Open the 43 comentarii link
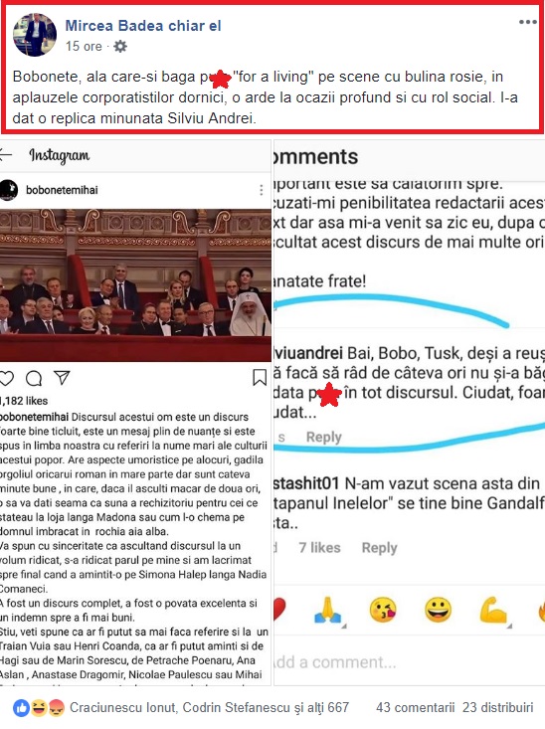 tap(416, 707)
